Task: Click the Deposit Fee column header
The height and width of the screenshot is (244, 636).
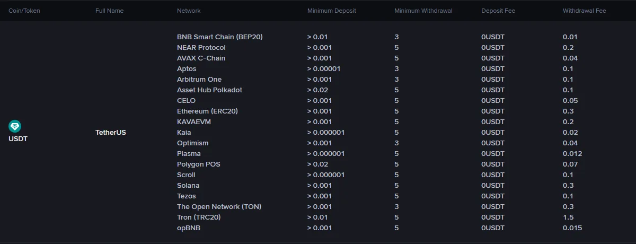Action: tap(498, 11)
